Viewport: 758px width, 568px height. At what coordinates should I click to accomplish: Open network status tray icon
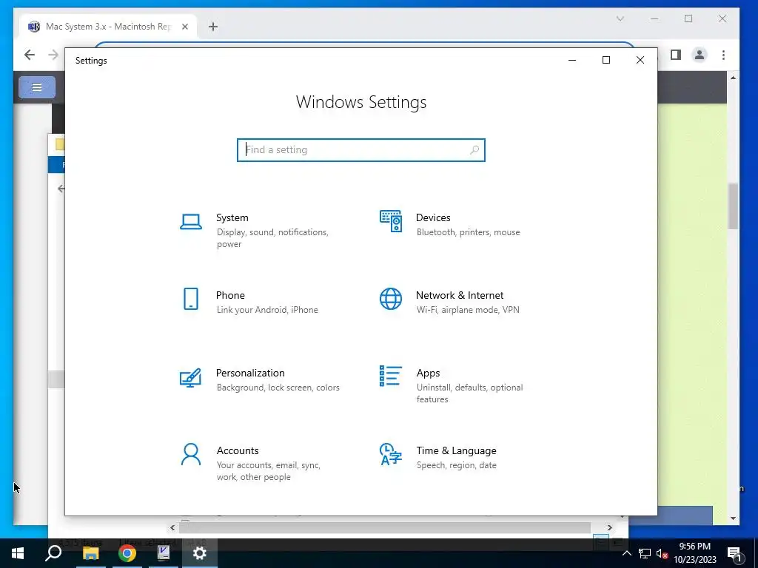(x=645, y=553)
